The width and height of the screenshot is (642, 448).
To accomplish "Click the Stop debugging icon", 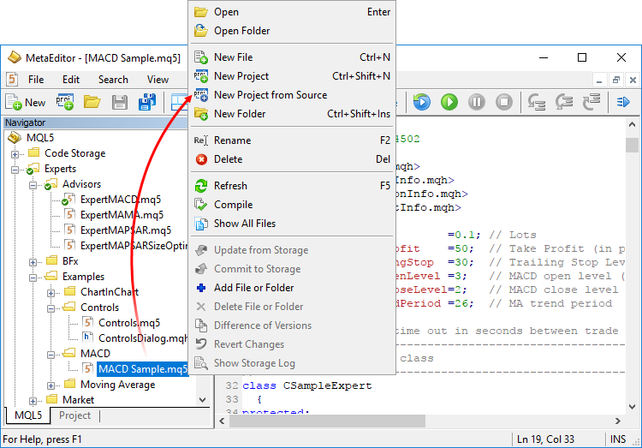I will pos(504,102).
